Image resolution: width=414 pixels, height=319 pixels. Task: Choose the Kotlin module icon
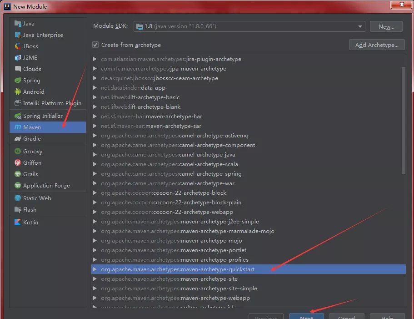point(18,222)
